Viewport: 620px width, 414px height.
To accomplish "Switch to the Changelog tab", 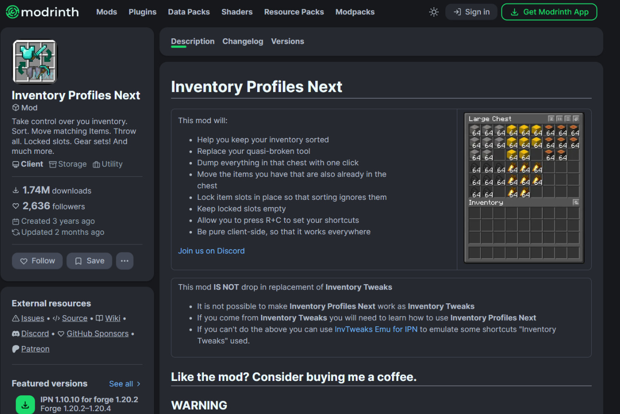I will tap(243, 41).
